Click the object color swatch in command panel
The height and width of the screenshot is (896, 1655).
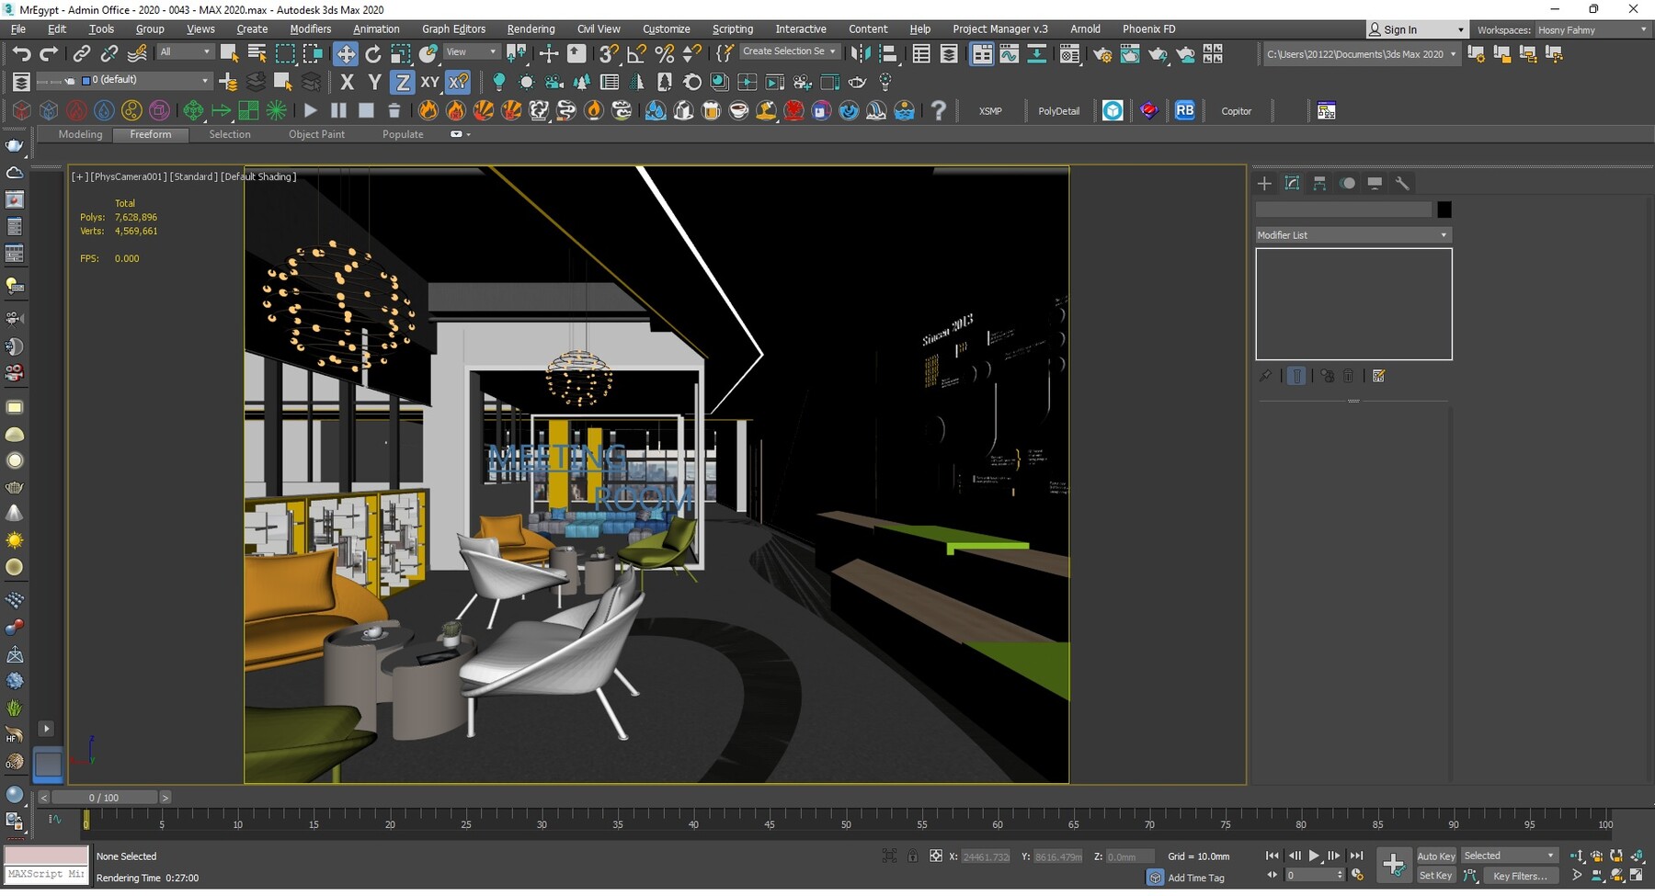[x=1444, y=210]
